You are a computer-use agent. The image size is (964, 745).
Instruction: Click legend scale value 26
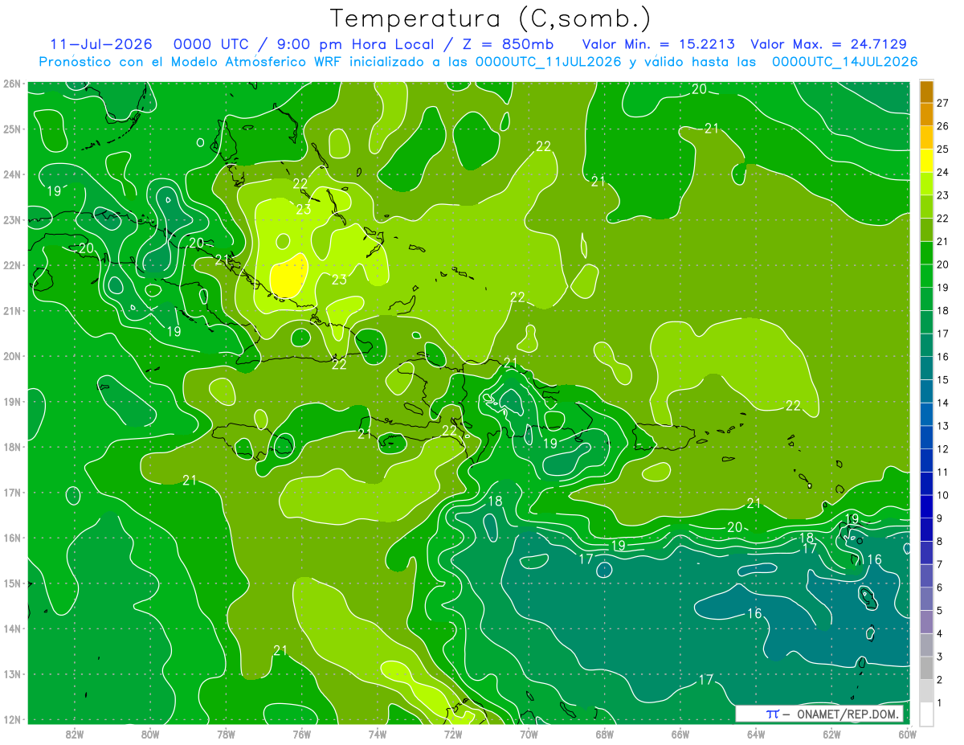coord(943,126)
